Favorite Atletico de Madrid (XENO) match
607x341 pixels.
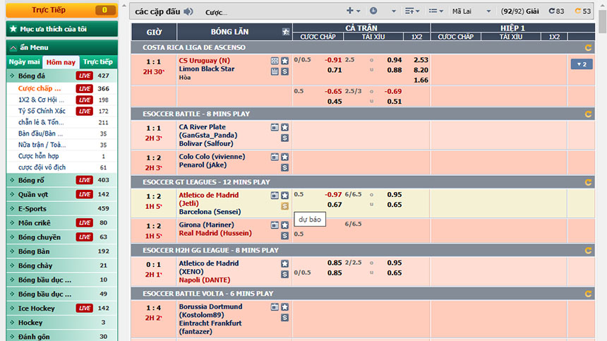[285, 264]
